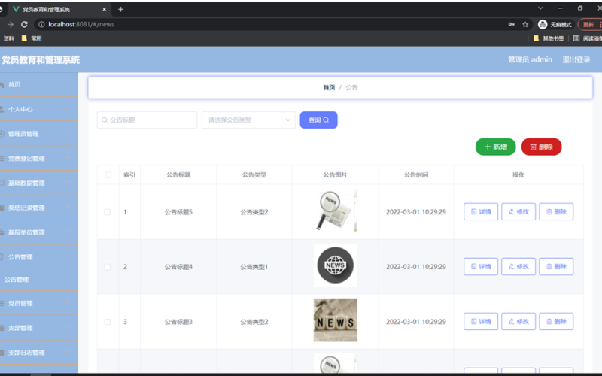Open the 党费登记管理 sidebar menu
Screen dimensions: 602x376
point(38,159)
